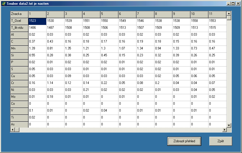Click the Co row header
The image size is (242, 153).
19,105
